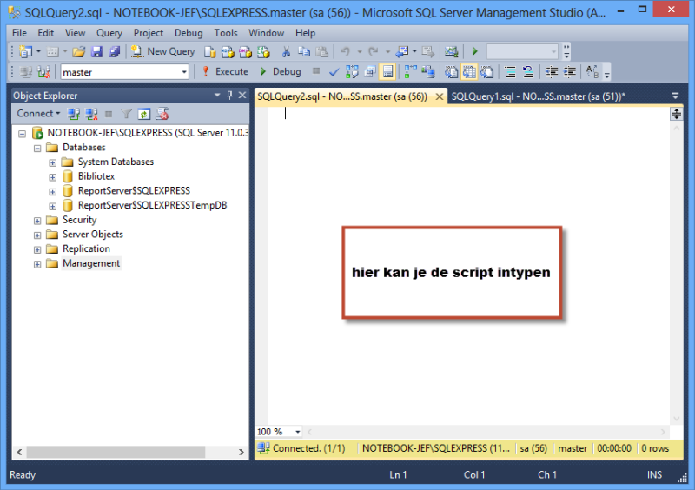Click Object Explorer horizontal scrollbar thumb
This screenshot has width=695, height=490.
pyautogui.click(x=116, y=452)
